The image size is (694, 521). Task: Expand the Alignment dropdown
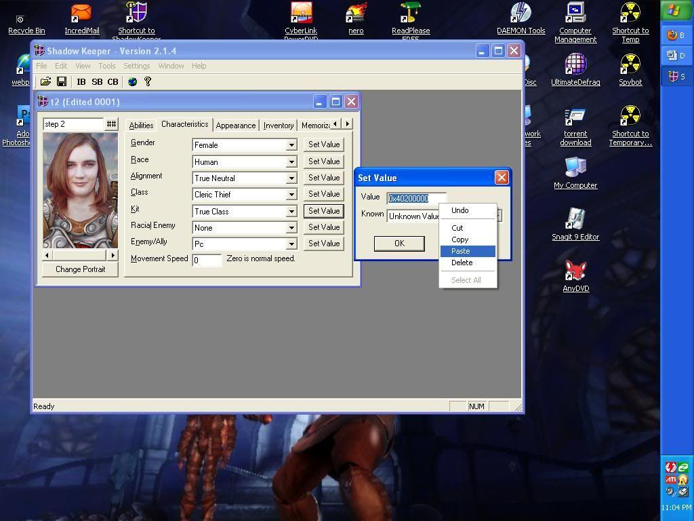click(291, 178)
